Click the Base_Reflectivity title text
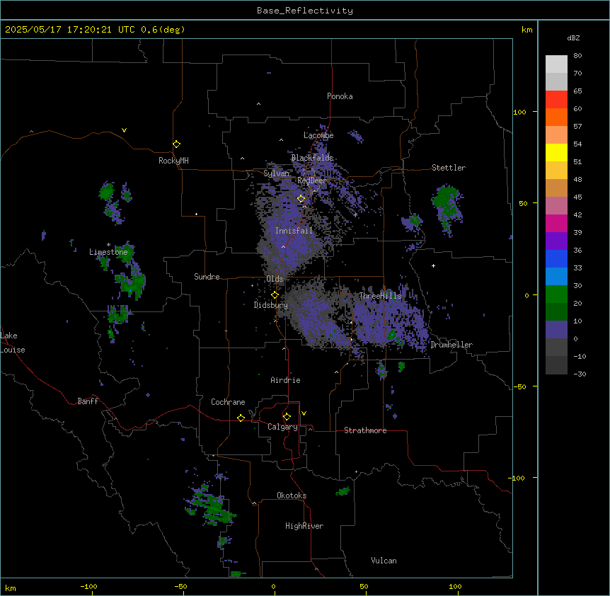The height and width of the screenshot is (596, 610). (305, 11)
